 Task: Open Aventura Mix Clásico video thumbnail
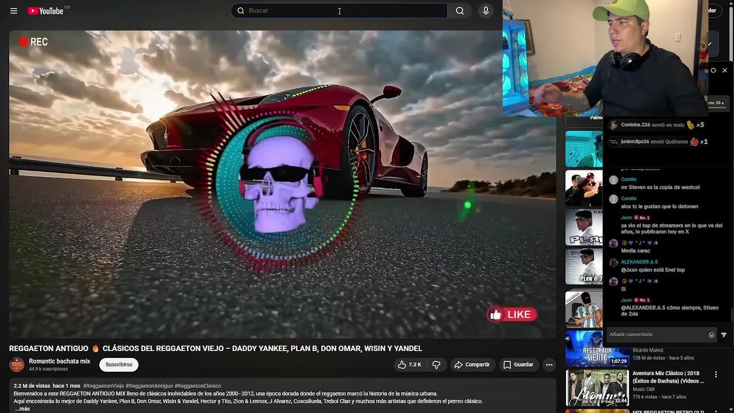(x=597, y=388)
